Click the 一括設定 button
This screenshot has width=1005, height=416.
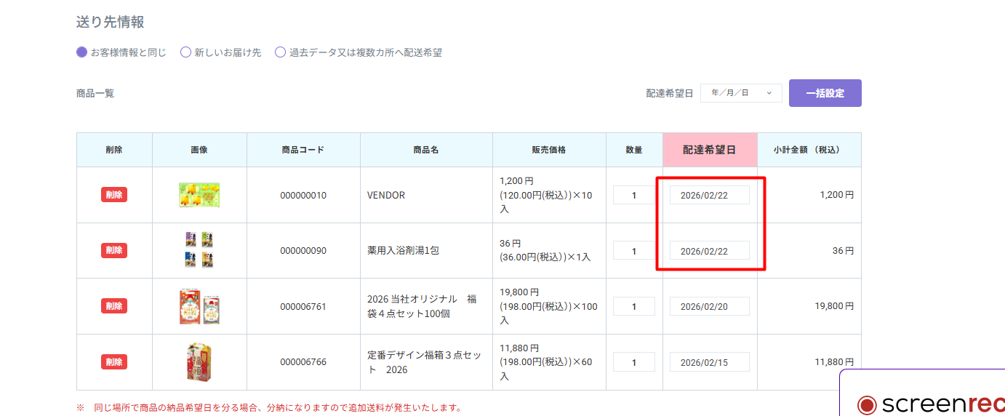point(825,93)
